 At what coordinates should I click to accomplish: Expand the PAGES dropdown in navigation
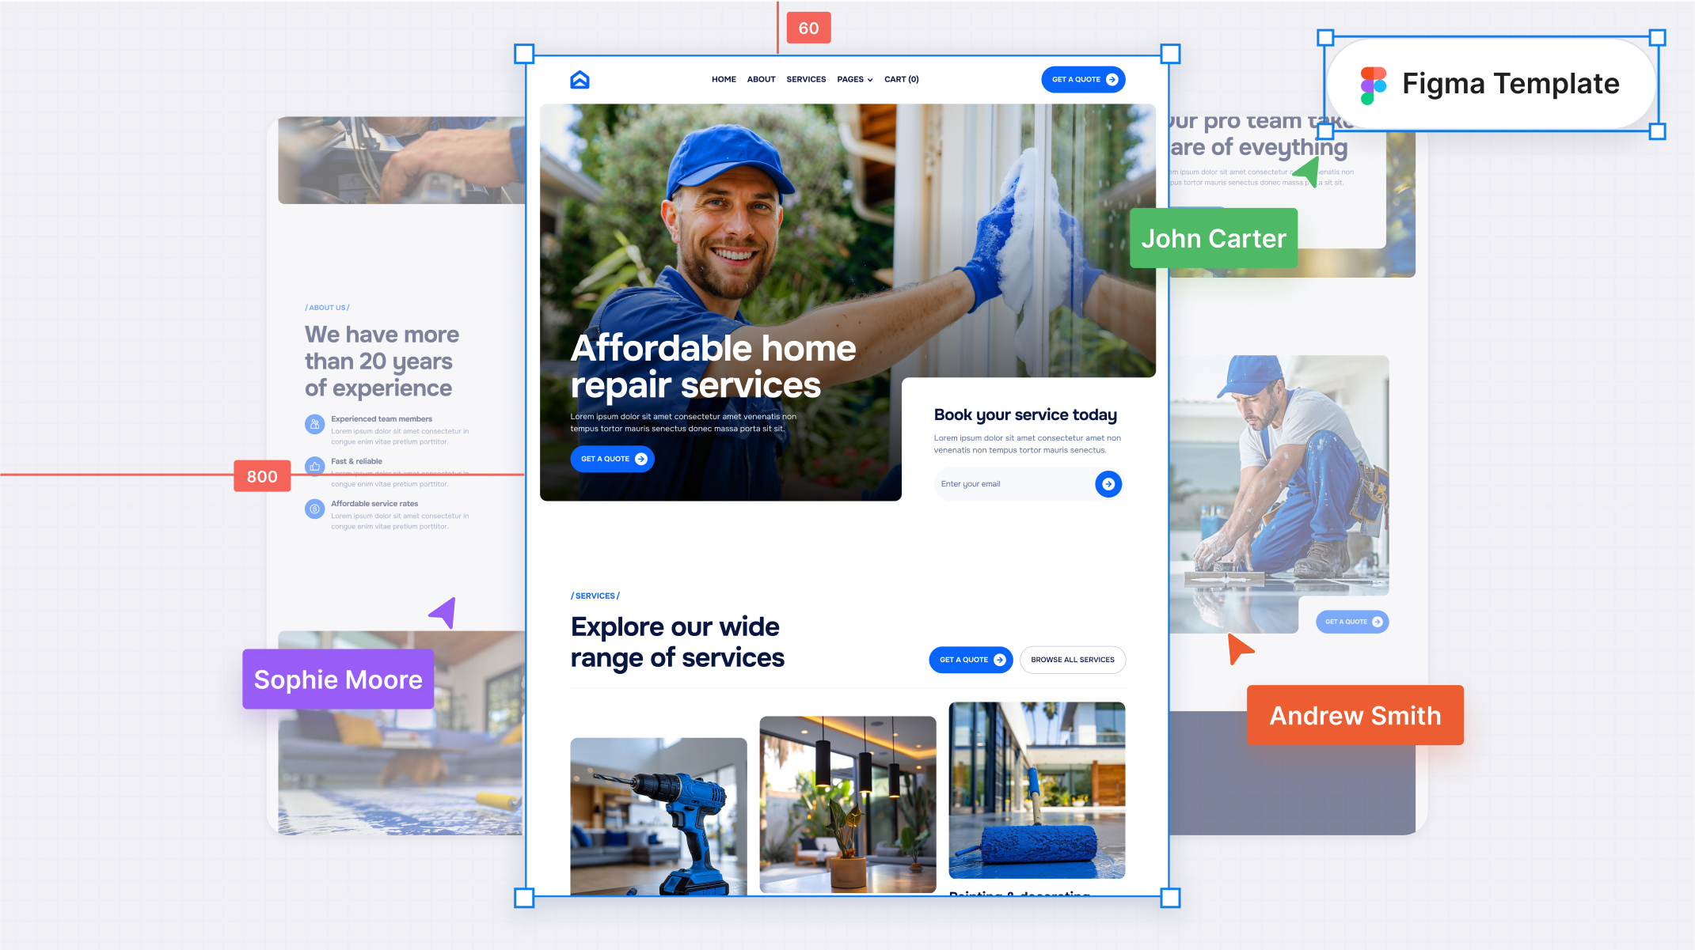point(856,79)
